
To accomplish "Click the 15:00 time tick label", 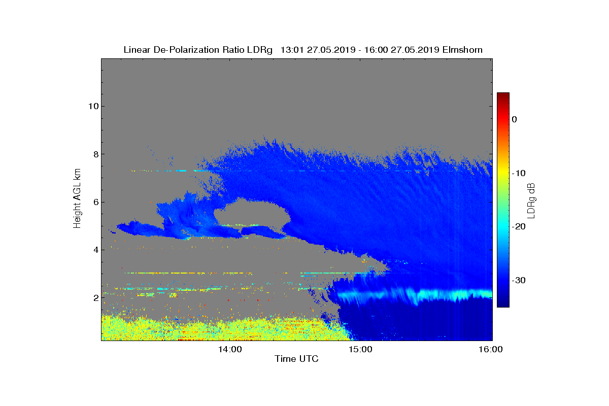I will (360, 349).
